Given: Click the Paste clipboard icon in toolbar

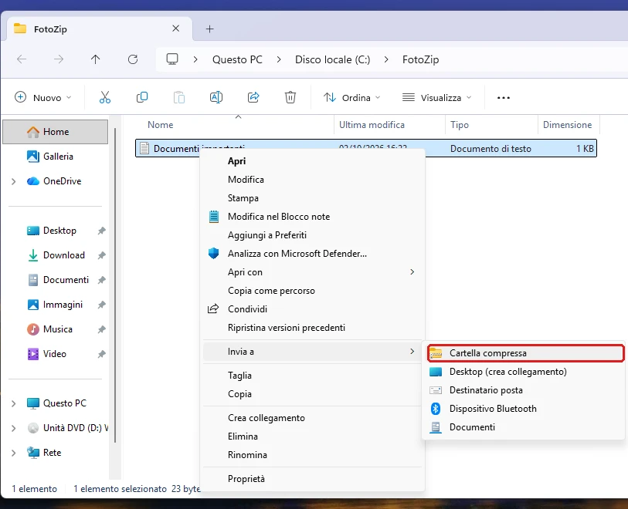Looking at the screenshot, I should (x=179, y=98).
